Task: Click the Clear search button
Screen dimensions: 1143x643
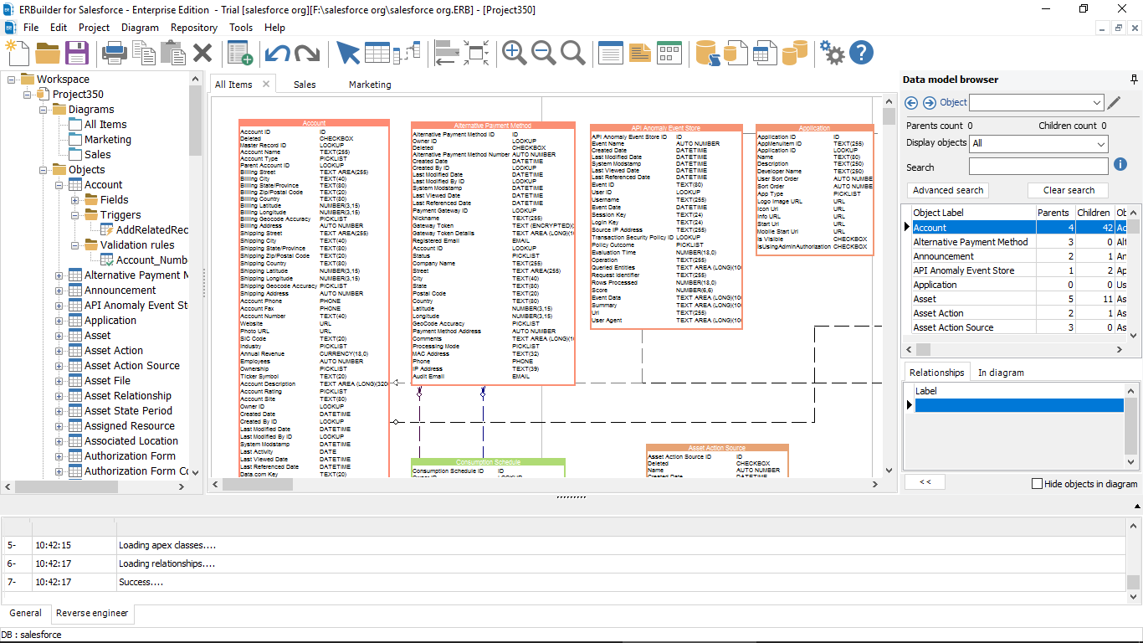Action: point(1068,190)
